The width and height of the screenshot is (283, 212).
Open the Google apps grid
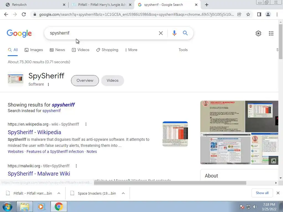271,33
